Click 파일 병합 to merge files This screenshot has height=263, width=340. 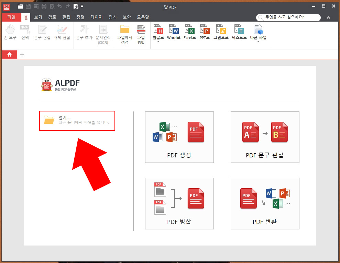[x=141, y=33]
